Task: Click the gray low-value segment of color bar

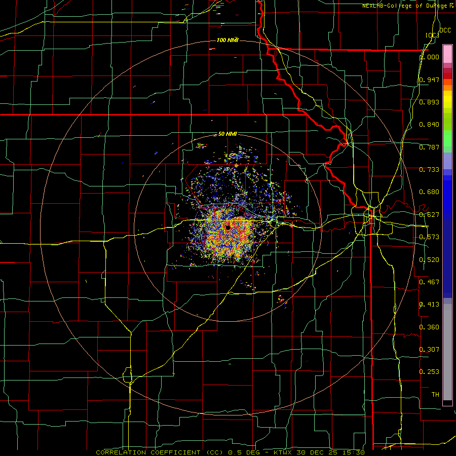Action: (447, 352)
